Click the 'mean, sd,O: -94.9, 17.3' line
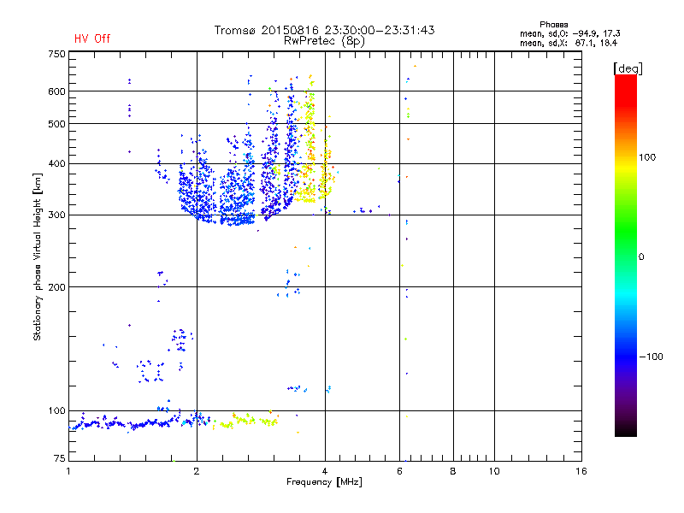The height and width of the screenshot is (513, 684). (x=569, y=33)
